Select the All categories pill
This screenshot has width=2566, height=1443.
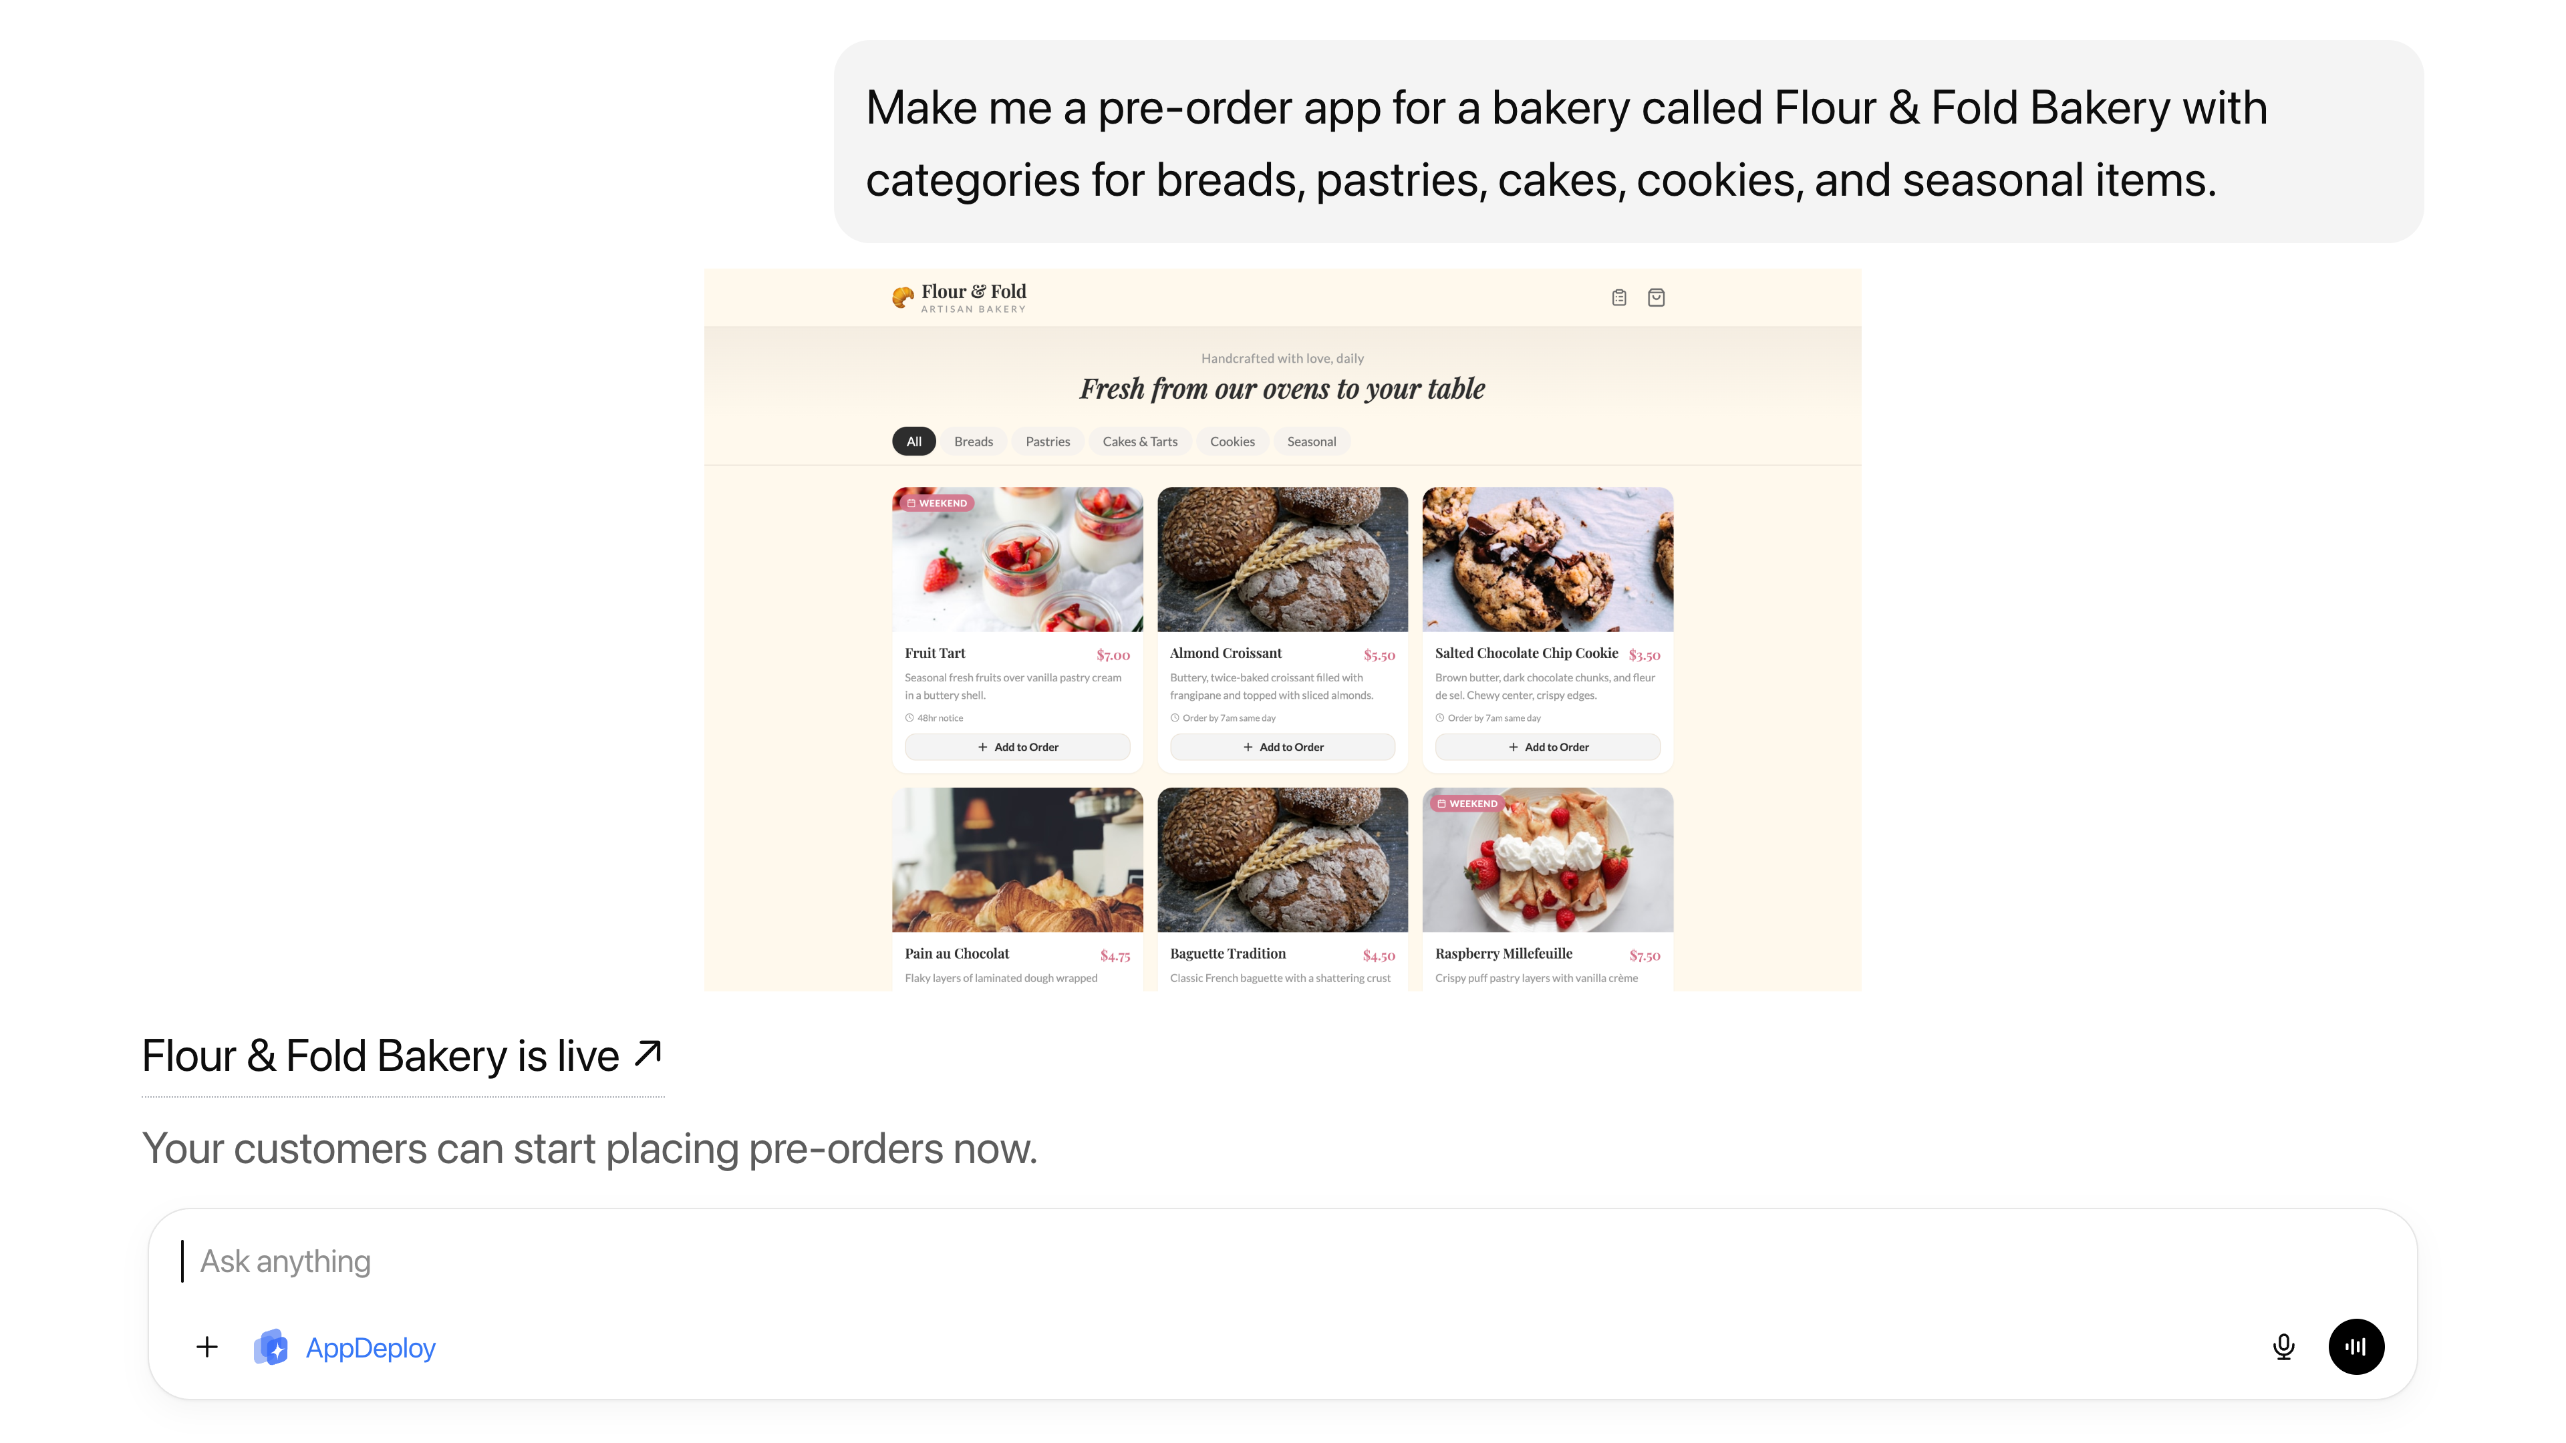pyautogui.click(x=913, y=441)
